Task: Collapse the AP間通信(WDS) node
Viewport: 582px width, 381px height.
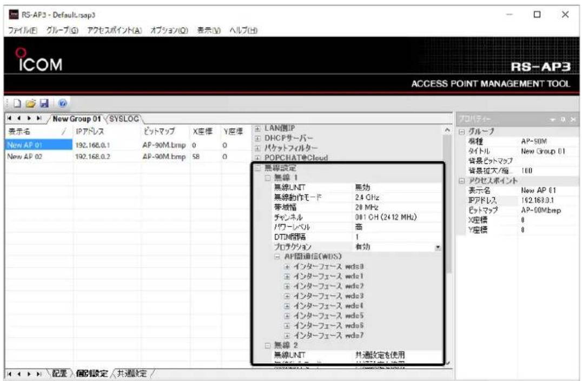Action: [x=277, y=257]
